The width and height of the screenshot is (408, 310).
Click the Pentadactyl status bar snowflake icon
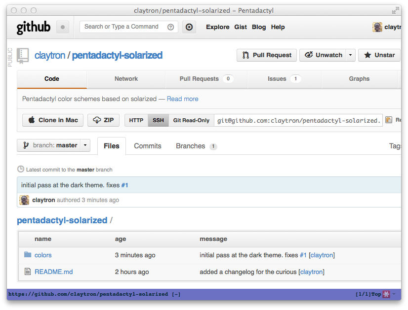(x=386, y=294)
